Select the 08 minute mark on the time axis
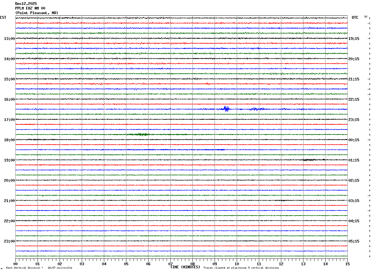The height and width of the screenshot is (272, 372). point(192,264)
